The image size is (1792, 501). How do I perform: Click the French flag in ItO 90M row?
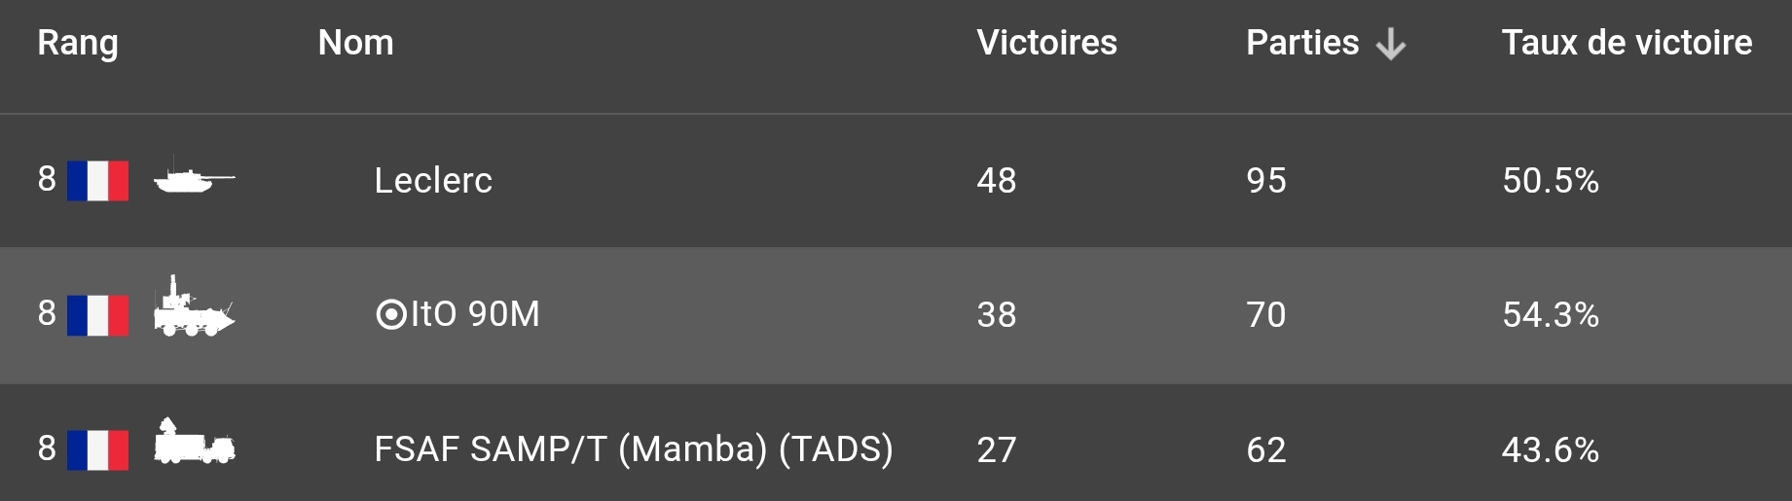click(x=97, y=315)
